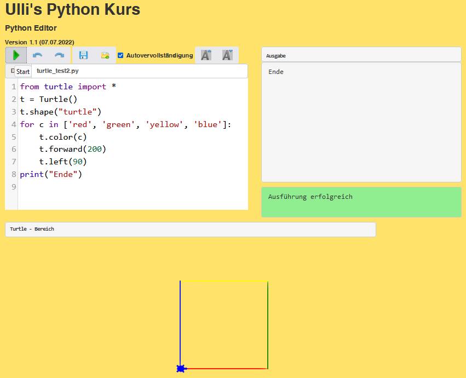Place cursor on t.color(c) line
This screenshot has width=466, height=378.
[63, 137]
